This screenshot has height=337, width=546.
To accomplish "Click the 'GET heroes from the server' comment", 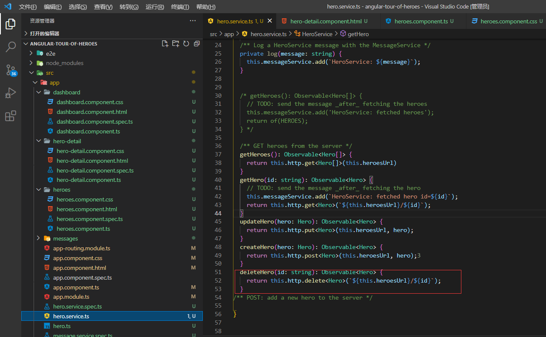I will point(296,146).
